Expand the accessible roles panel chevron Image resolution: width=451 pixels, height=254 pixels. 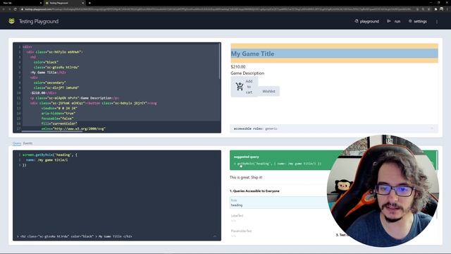432,128
